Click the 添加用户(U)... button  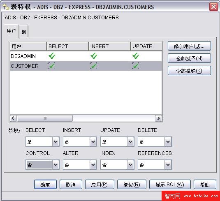click(189, 46)
